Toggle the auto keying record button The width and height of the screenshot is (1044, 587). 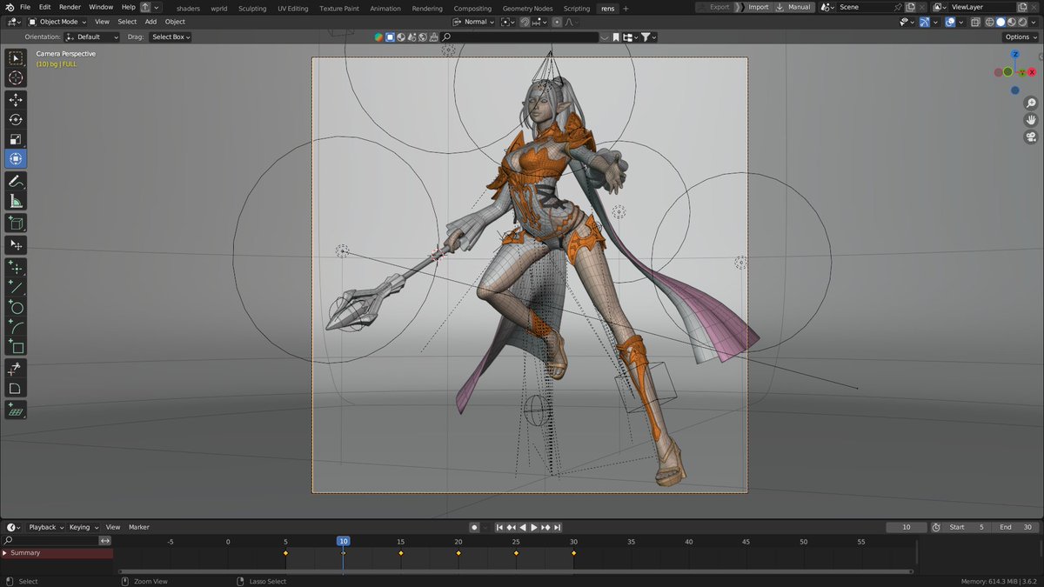tap(474, 527)
